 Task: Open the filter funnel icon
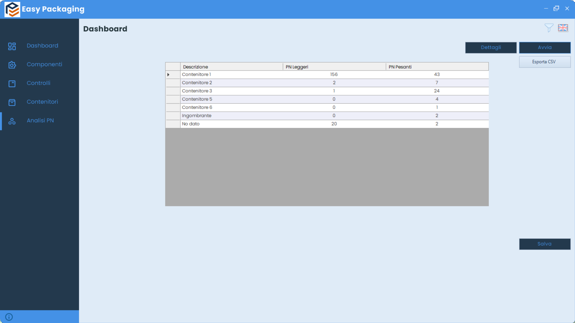(549, 28)
